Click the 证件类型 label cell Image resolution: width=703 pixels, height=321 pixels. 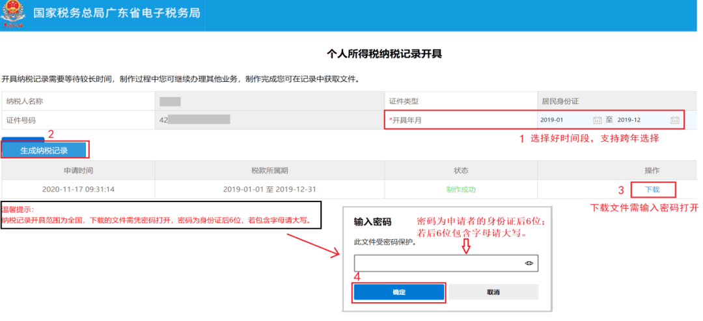(x=460, y=101)
